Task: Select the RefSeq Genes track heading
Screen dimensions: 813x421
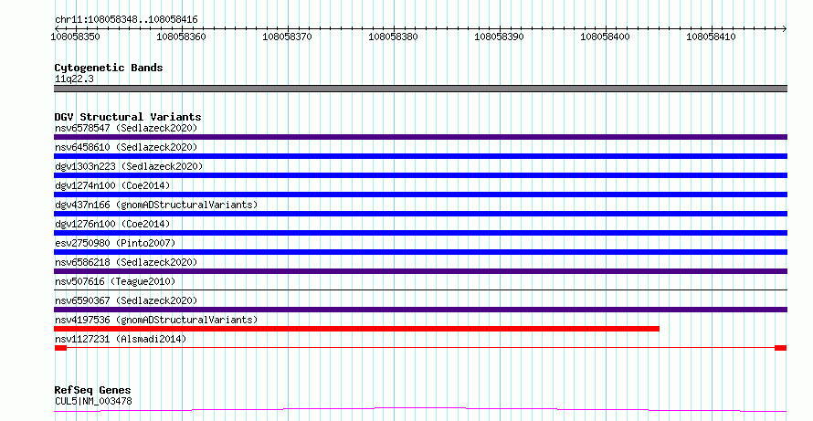Action: click(92, 390)
